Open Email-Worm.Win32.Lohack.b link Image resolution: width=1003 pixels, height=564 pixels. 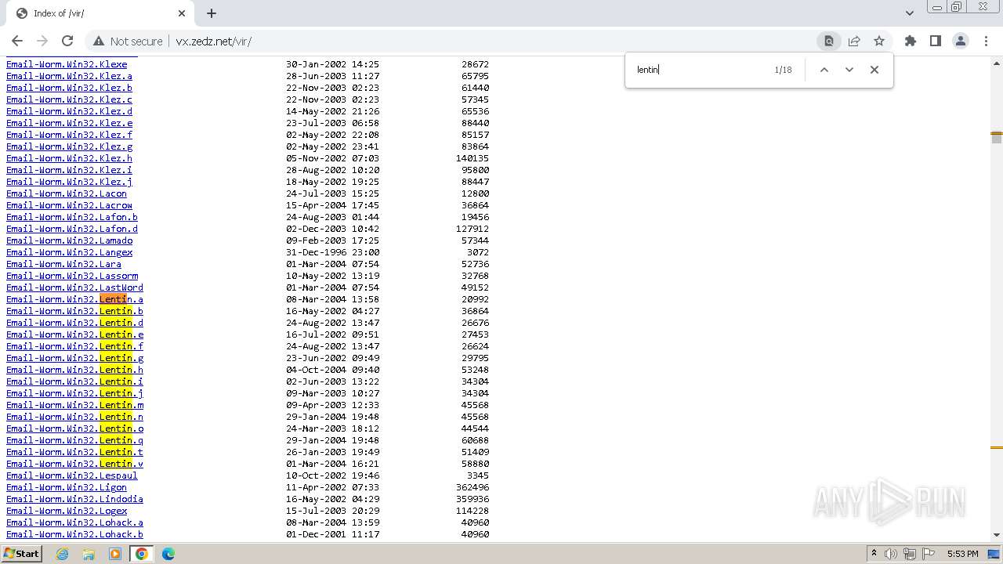click(x=74, y=534)
